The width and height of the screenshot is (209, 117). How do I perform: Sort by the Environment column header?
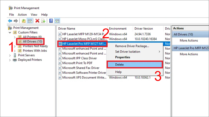(118, 29)
